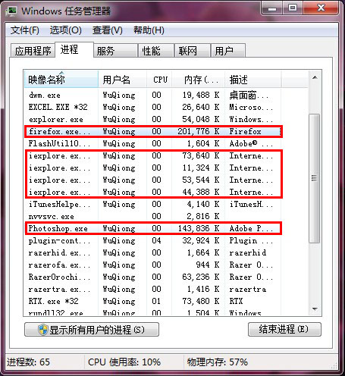
Task: Select the Photoshop.exe process
Action: pyautogui.click(x=153, y=228)
